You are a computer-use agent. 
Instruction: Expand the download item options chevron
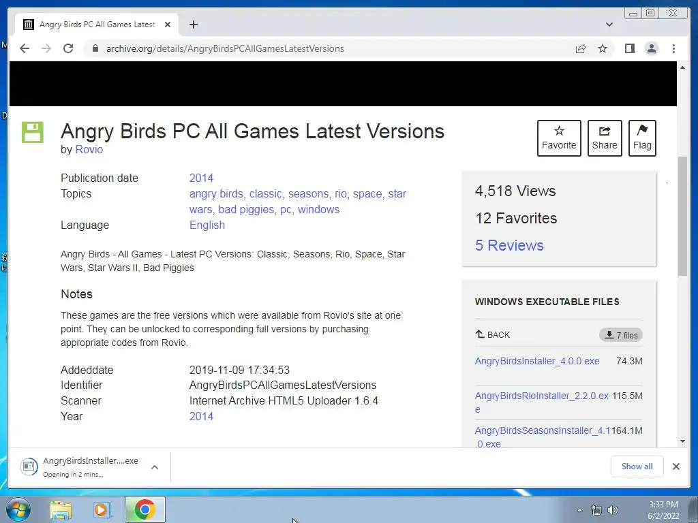click(x=155, y=467)
